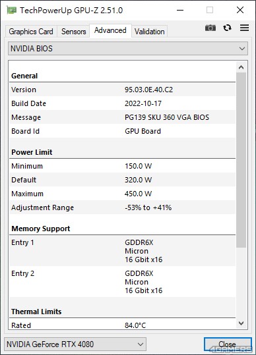Click the GPU-Z app icon in title bar
Viewport: 256px width, 355px height.
tap(11, 10)
